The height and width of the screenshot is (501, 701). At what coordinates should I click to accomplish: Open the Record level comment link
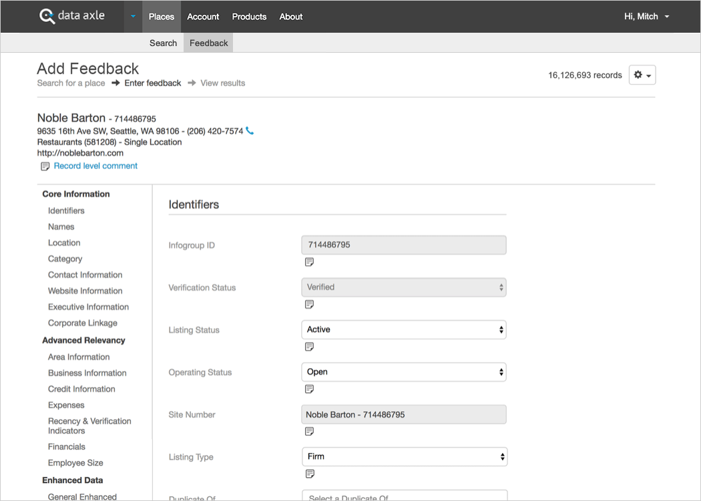click(x=95, y=166)
